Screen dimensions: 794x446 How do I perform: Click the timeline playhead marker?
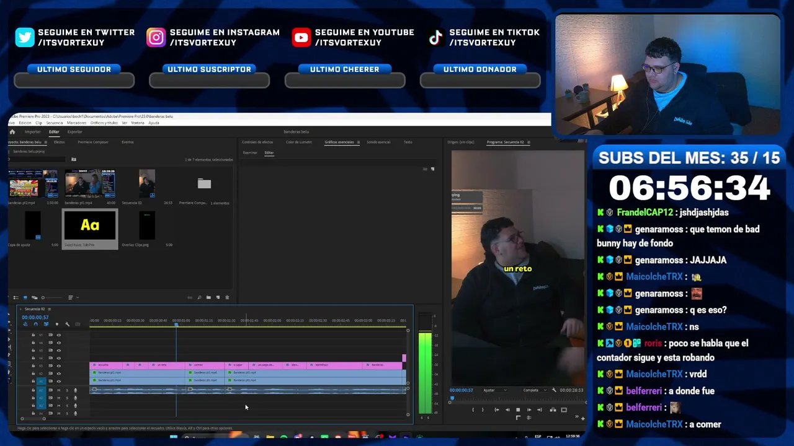point(176,324)
